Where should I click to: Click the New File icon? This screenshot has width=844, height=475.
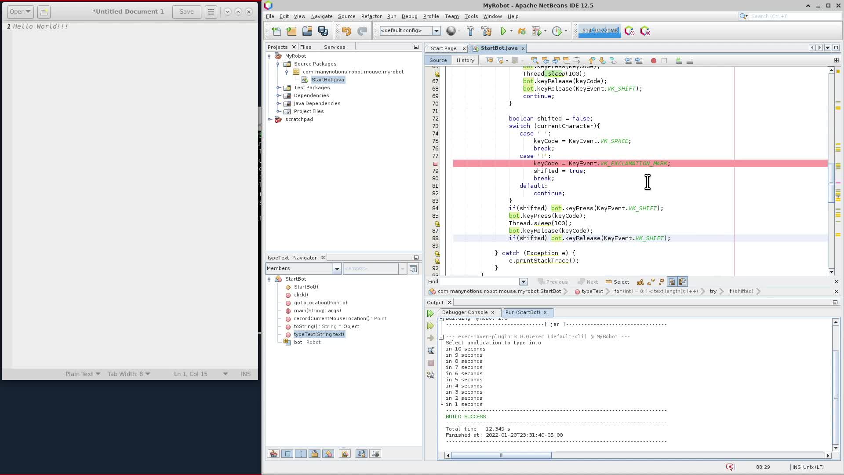(276, 31)
